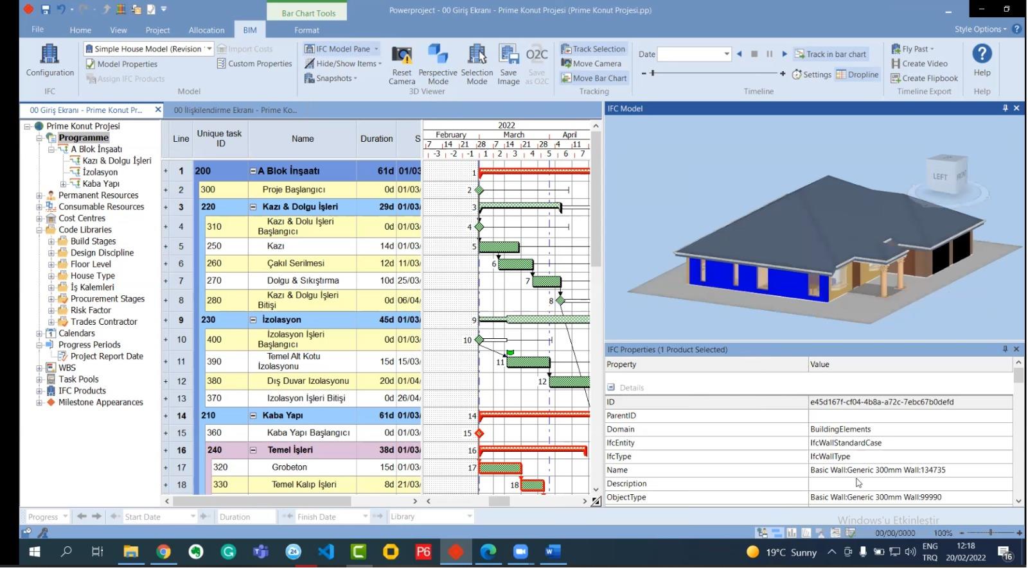Open Visual Studio Code from taskbar

tap(326, 552)
